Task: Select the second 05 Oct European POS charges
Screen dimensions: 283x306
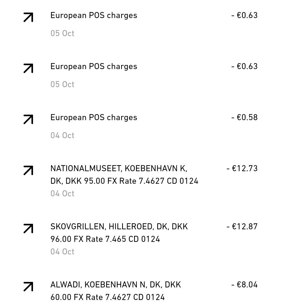Action: click(94, 66)
